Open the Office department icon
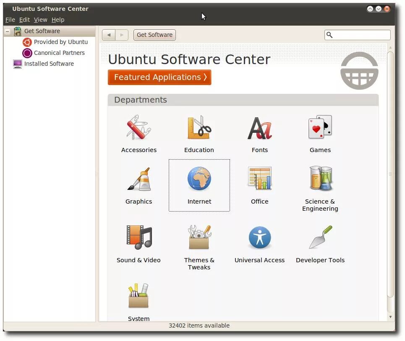Screen dimensions: 405x341 [x=260, y=178]
